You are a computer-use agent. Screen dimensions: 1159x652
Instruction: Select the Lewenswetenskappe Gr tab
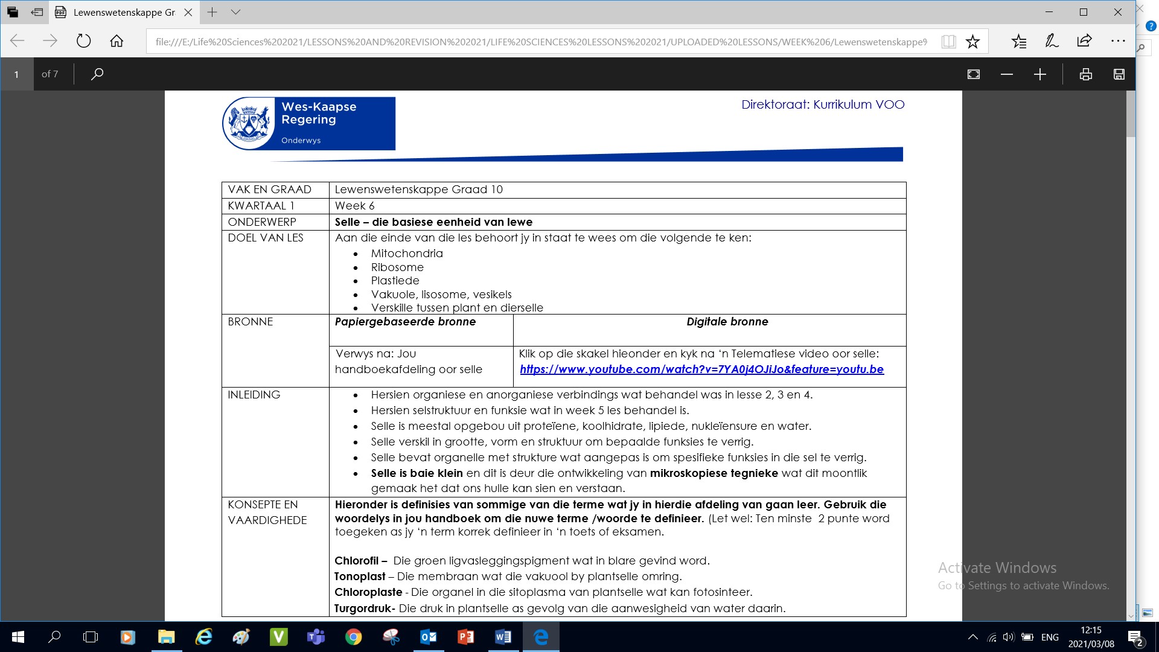point(124,12)
